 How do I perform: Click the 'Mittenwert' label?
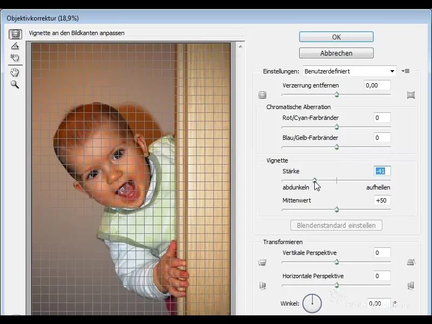pyautogui.click(x=296, y=200)
